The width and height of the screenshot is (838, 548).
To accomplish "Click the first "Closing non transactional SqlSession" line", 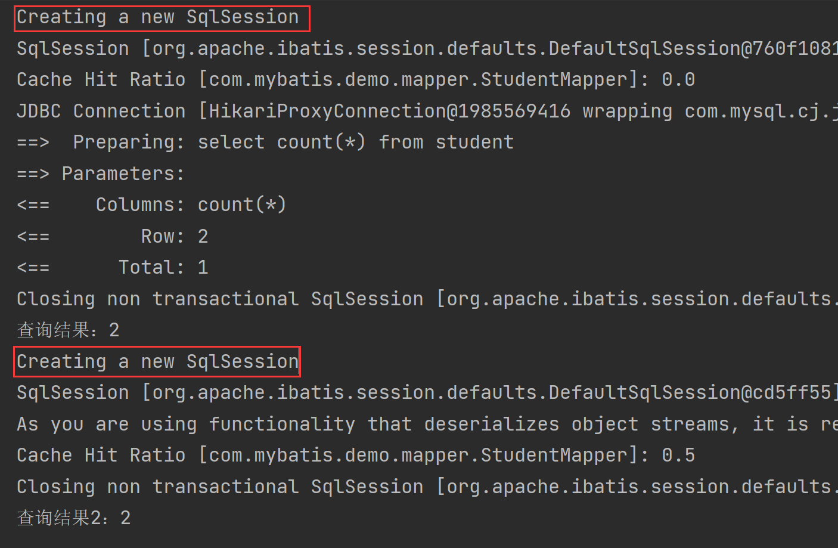I will [x=427, y=299].
